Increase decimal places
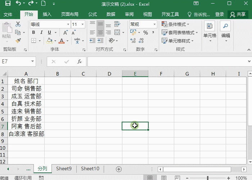 click(133, 41)
